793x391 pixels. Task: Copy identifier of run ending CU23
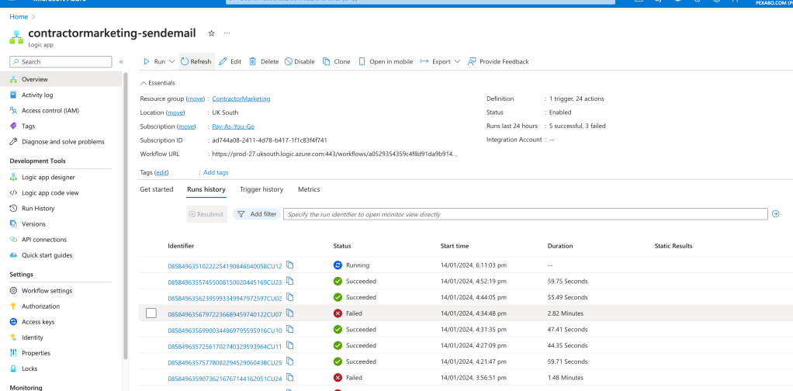(289, 281)
